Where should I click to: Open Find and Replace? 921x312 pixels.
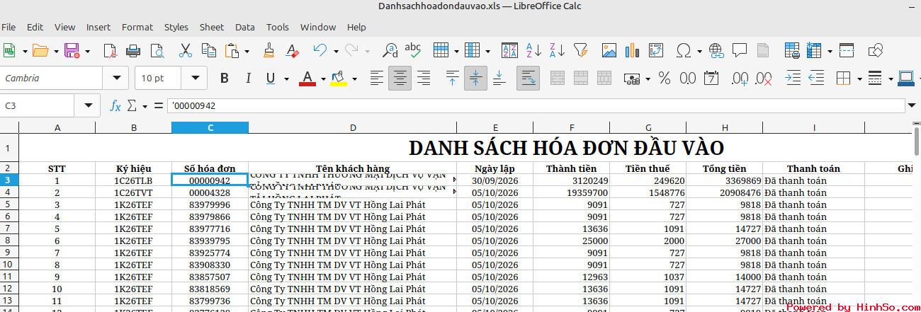pyautogui.click(x=390, y=50)
